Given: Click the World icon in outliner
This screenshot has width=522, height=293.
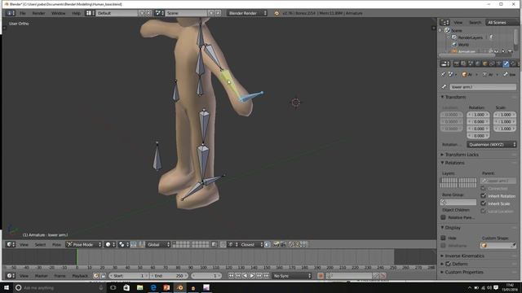Looking at the screenshot, I should [x=454, y=45].
